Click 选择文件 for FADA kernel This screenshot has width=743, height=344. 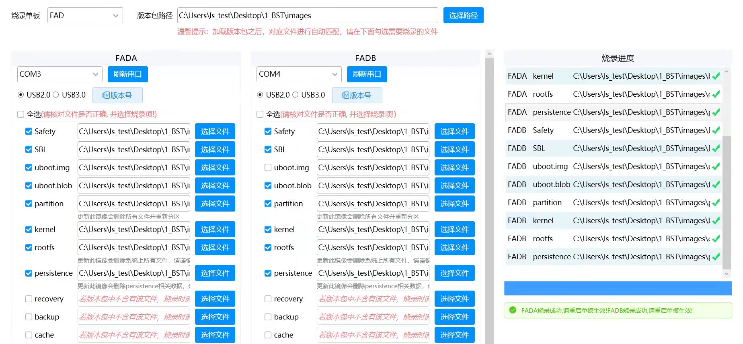(215, 229)
